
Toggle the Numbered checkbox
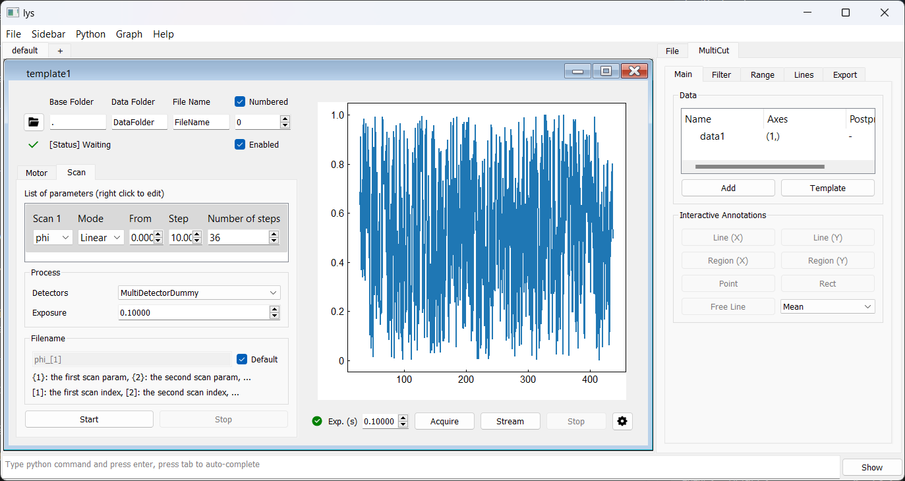point(241,101)
